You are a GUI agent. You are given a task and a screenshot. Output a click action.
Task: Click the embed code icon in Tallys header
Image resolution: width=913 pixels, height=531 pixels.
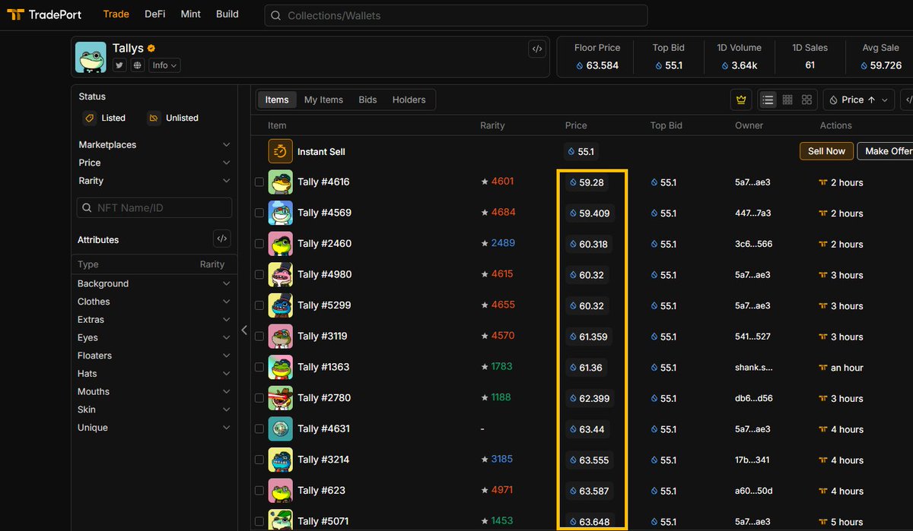pyautogui.click(x=537, y=49)
